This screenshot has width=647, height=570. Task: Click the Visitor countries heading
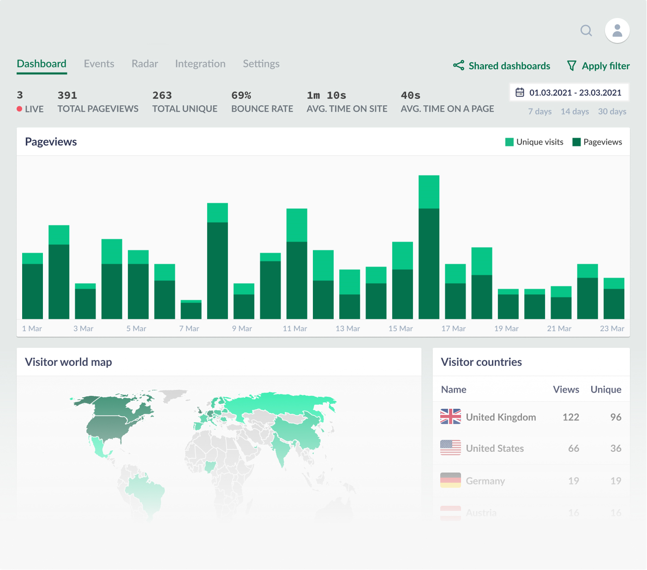click(x=481, y=362)
